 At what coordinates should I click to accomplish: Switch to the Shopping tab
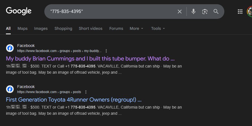63,28
